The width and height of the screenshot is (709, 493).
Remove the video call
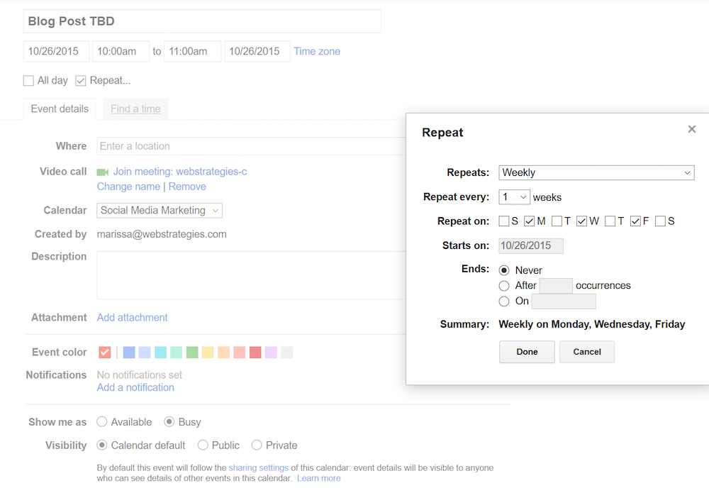187,187
